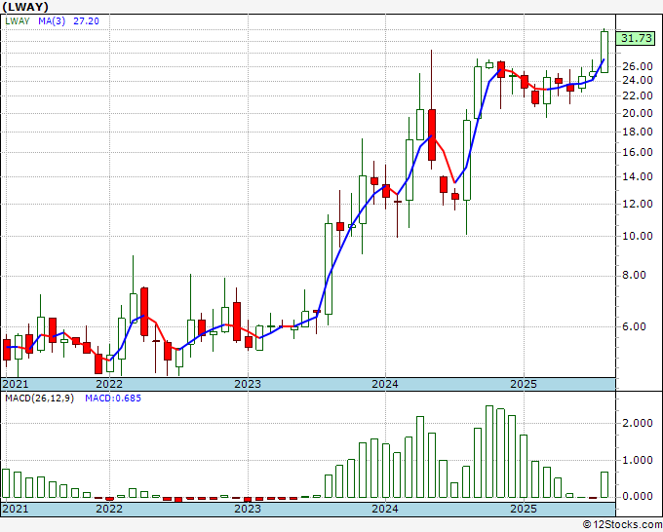
Task: Click the 2025 label on MACD axis
Action: (524, 509)
